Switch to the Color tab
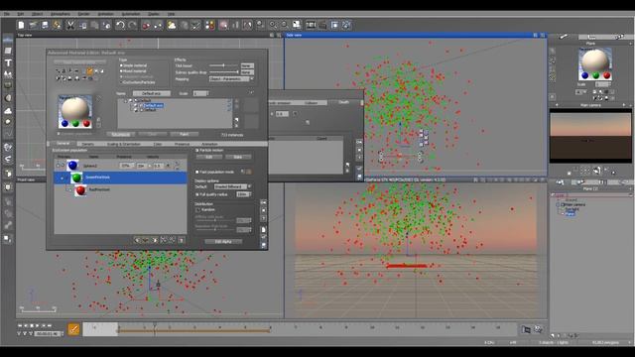This screenshot has height=357, width=635. [158, 144]
